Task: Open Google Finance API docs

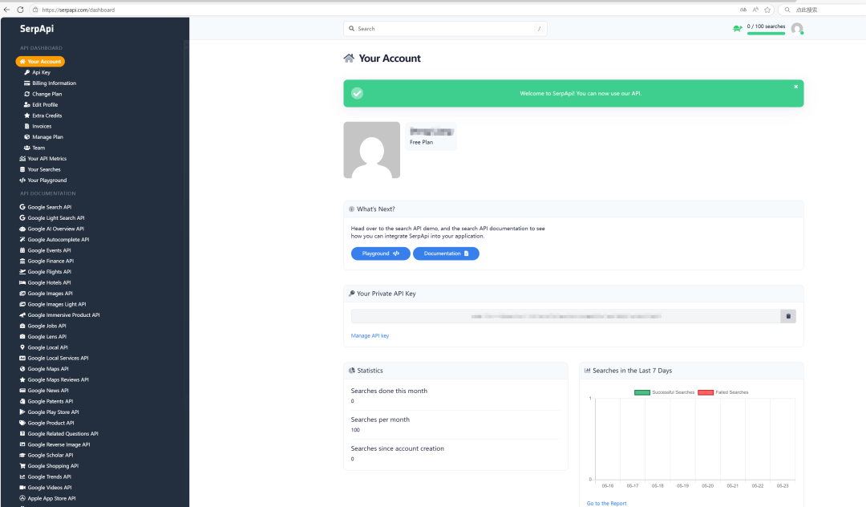Action: tap(51, 262)
